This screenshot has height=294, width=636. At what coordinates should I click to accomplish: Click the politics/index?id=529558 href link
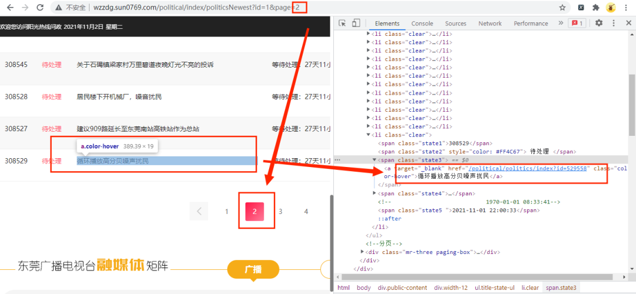point(528,168)
